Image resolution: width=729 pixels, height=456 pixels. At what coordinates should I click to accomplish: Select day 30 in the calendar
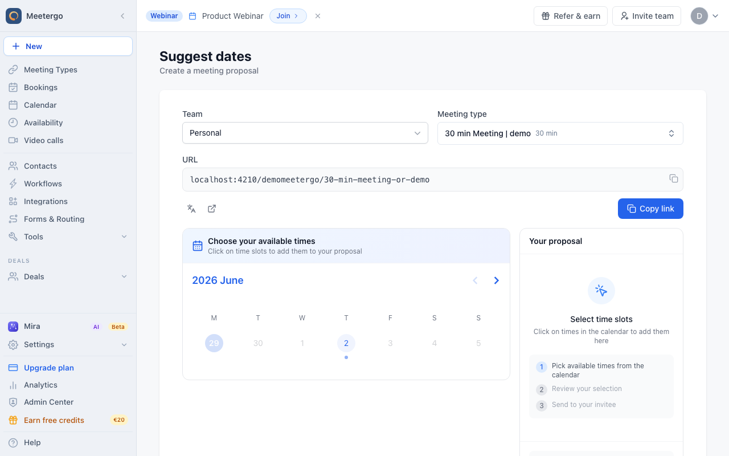pyautogui.click(x=258, y=343)
